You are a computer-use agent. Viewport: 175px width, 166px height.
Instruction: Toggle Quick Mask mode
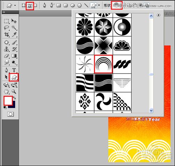(10, 114)
